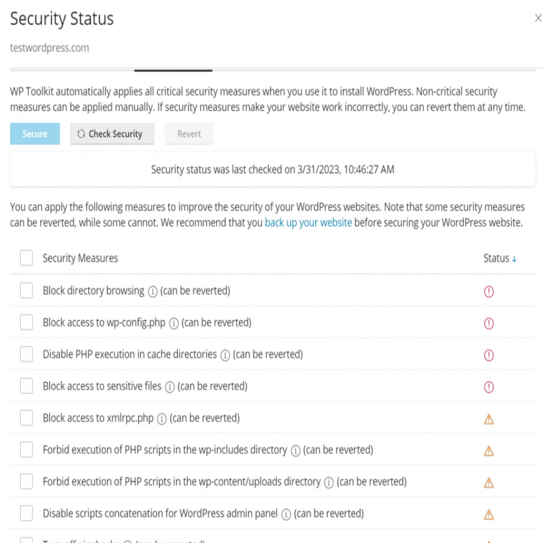The image size is (543, 543).
Task: Click orange warning icon for Block access to xmlrpc.php
Action: 488,419
